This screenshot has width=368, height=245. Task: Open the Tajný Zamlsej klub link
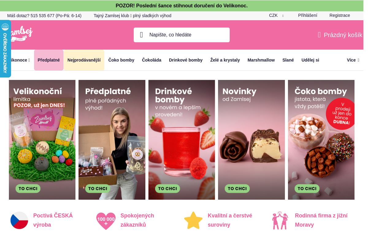coord(132,16)
